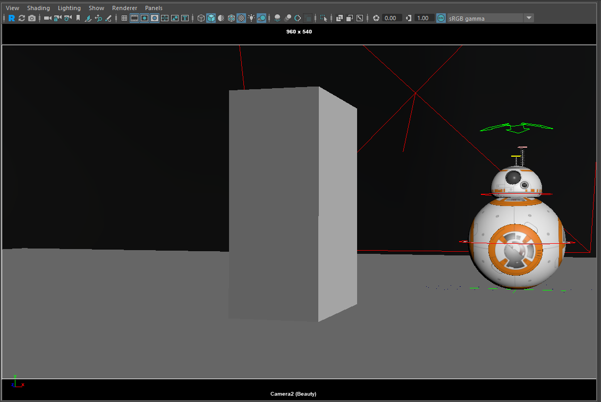Click the screen space ambient occlusion icon
Viewport: 601px width, 402px height.
(x=277, y=18)
